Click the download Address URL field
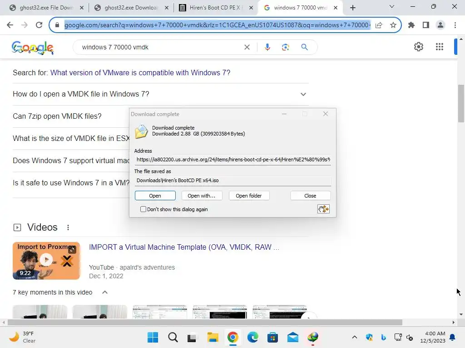 coord(233,159)
